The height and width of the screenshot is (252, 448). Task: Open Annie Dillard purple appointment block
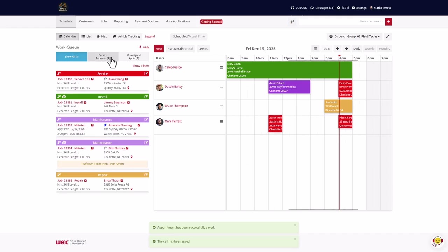tap(289, 87)
